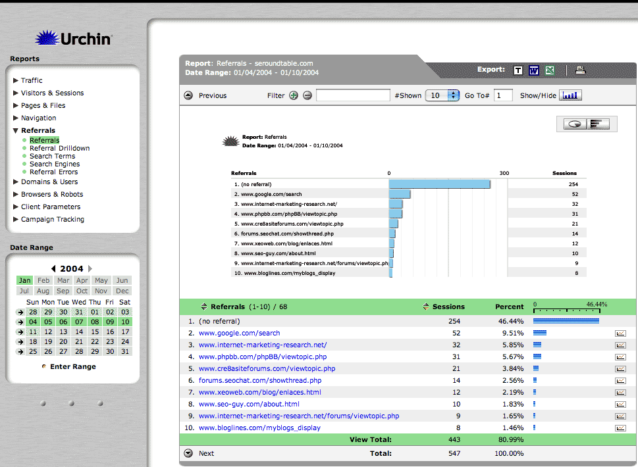The image size is (638, 467).
Task: Add a filter with the plus icon
Action: [x=294, y=95]
